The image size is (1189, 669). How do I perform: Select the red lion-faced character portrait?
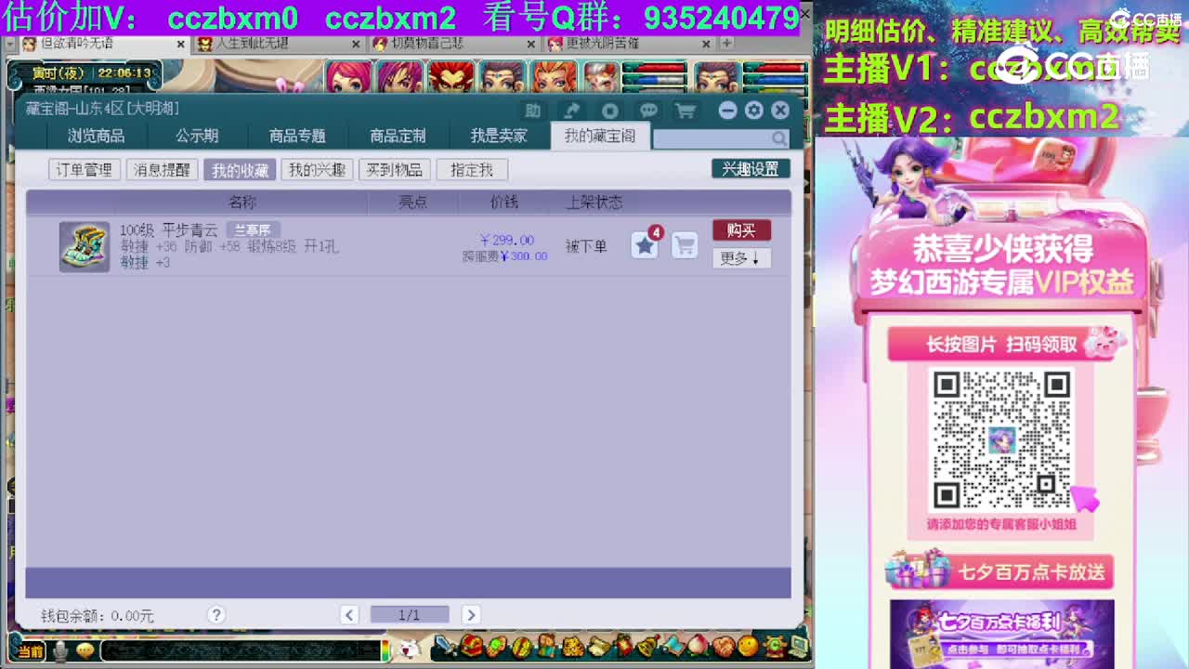point(451,77)
